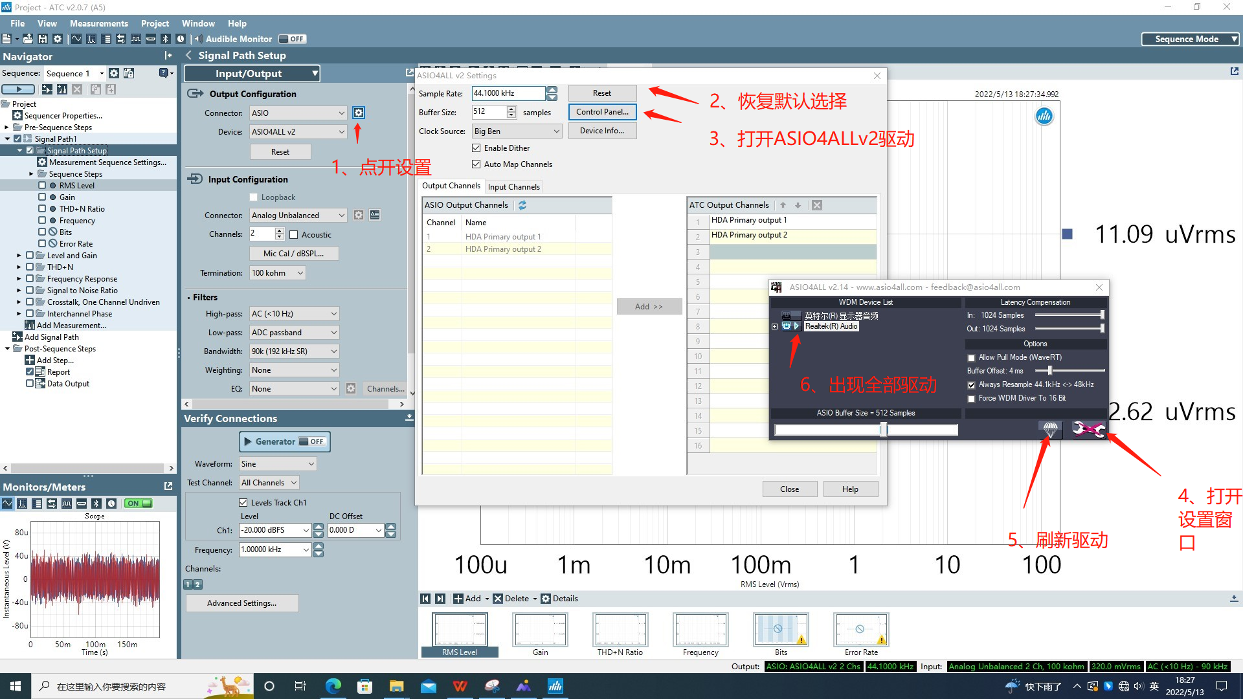
Task: Open the project settings gear in main toolbar
Action: click(x=58, y=39)
